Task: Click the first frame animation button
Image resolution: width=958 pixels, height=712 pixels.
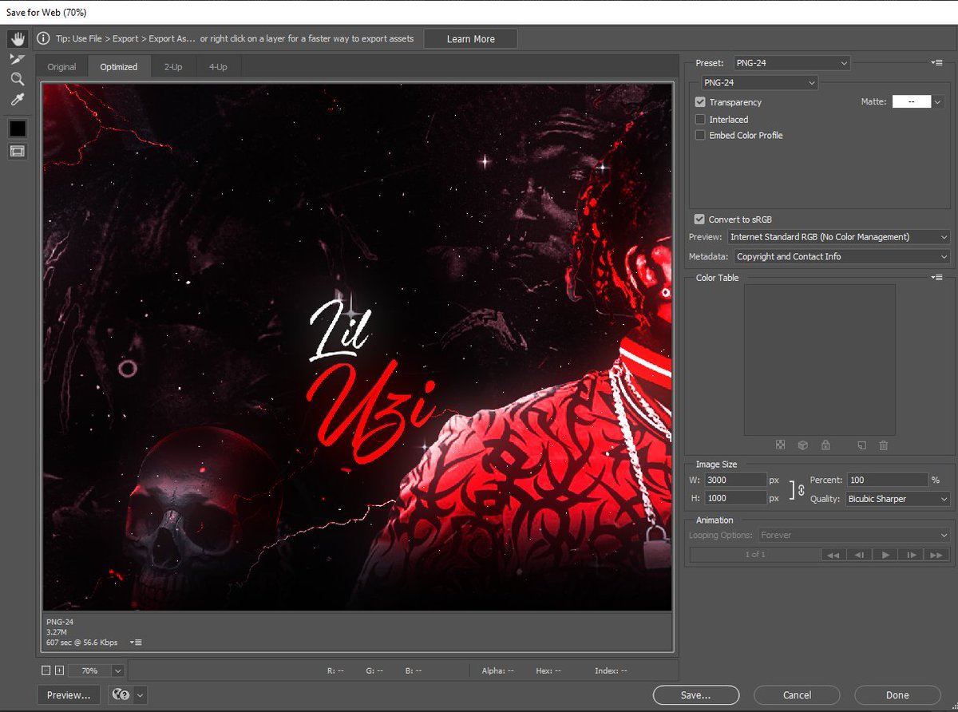Action: coord(833,555)
